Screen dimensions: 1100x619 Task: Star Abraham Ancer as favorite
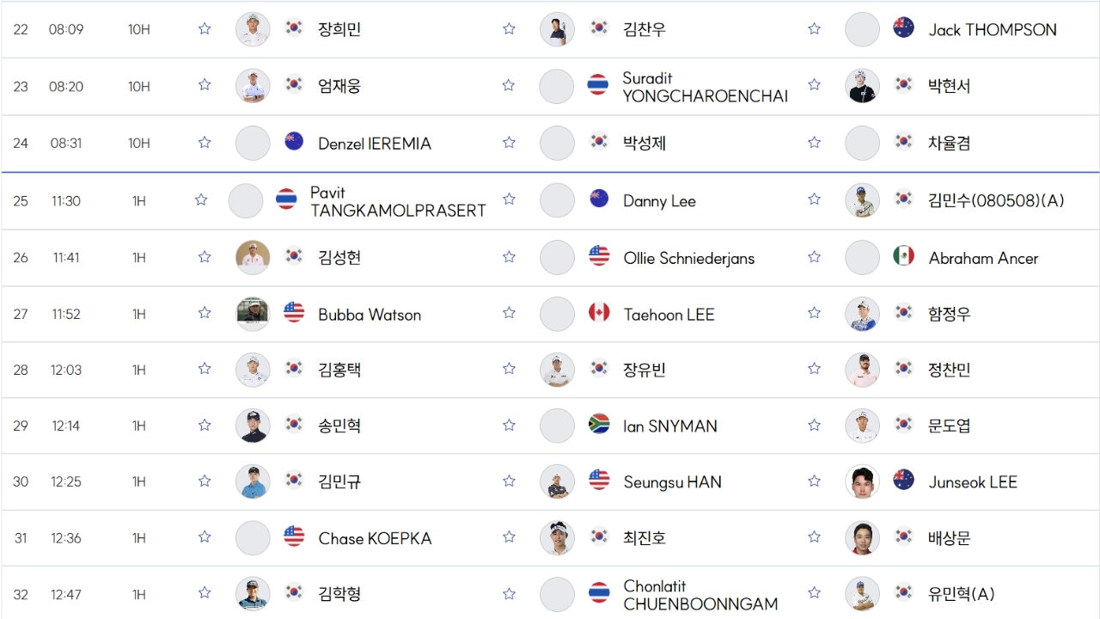814,256
